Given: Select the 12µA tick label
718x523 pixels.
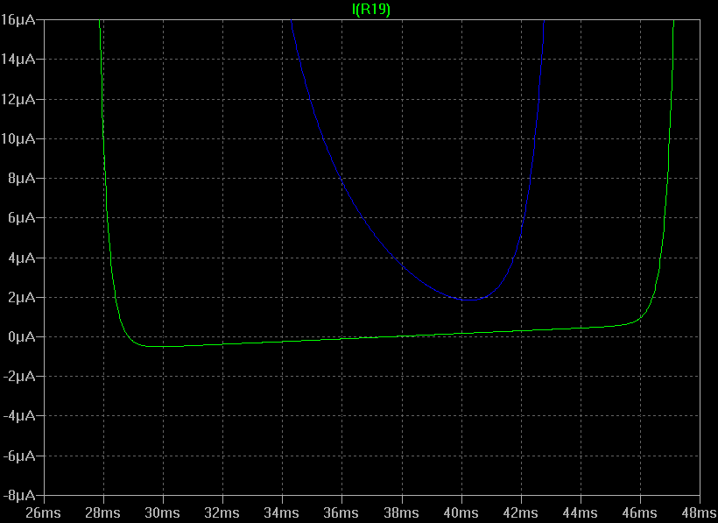Looking at the screenshot, I should tap(18, 99).
